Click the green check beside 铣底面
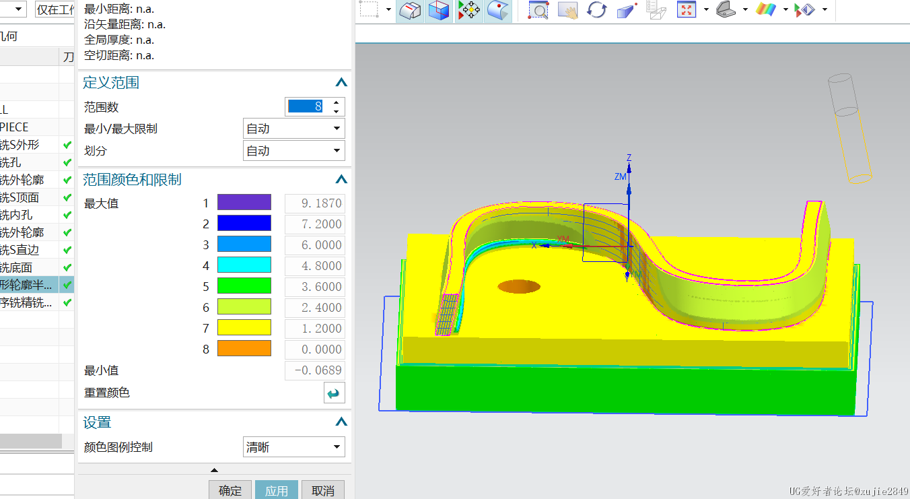910x499 pixels. pos(67,267)
